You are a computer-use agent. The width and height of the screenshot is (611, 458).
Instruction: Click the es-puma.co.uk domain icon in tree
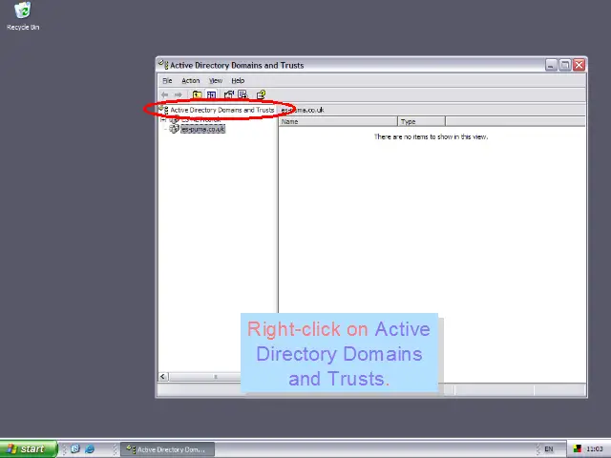coord(174,129)
